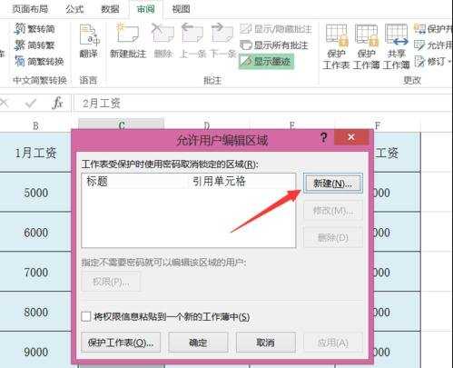Screen dimensions: 453x368
Task: Click Traditional to Simplified (繁转简)
Action: (x=34, y=29)
